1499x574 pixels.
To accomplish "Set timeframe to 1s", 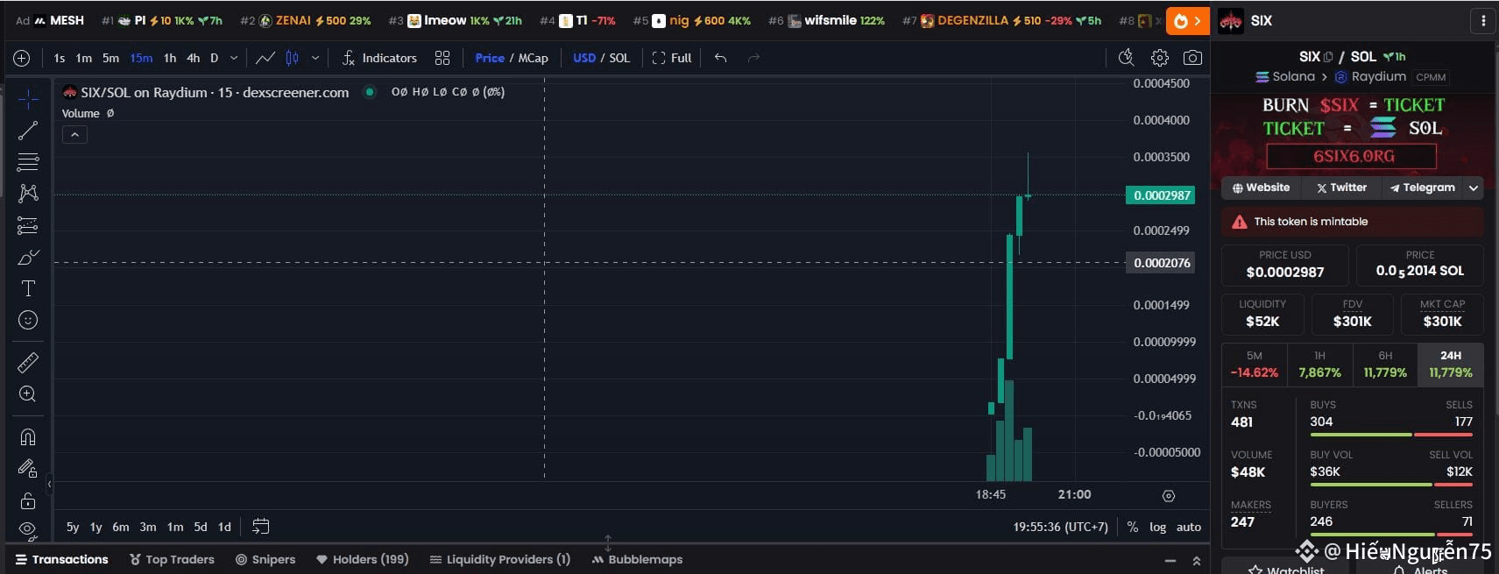I will (x=60, y=58).
